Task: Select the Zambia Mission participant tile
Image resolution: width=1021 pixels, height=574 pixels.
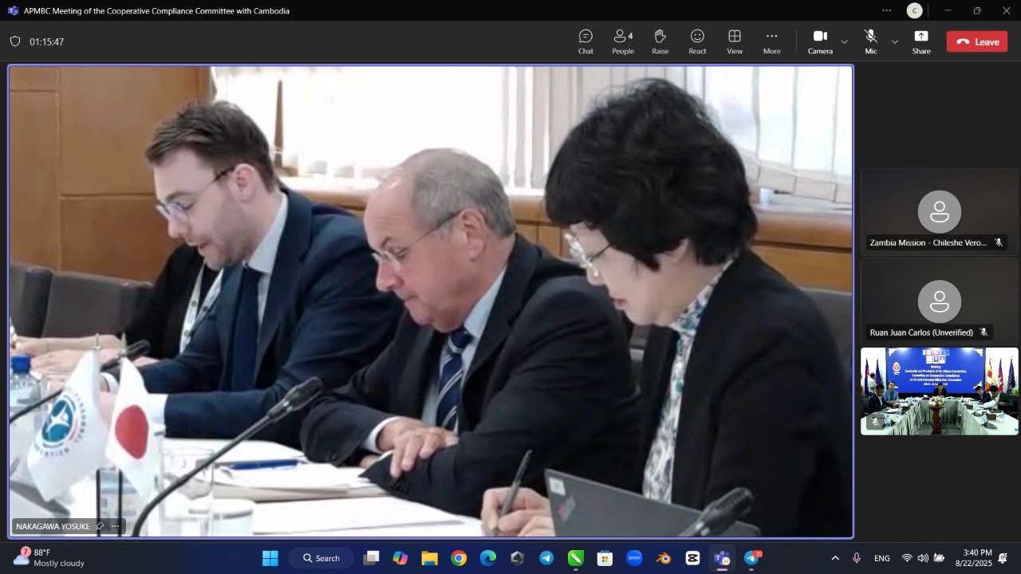Action: point(939,211)
